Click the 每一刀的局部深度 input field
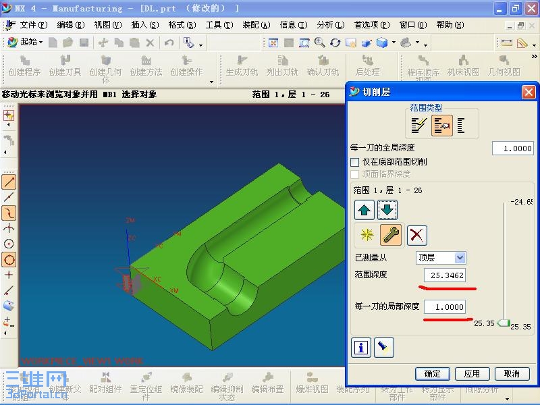Viewport: 540px width, 405px height. (x=445, y=307)
